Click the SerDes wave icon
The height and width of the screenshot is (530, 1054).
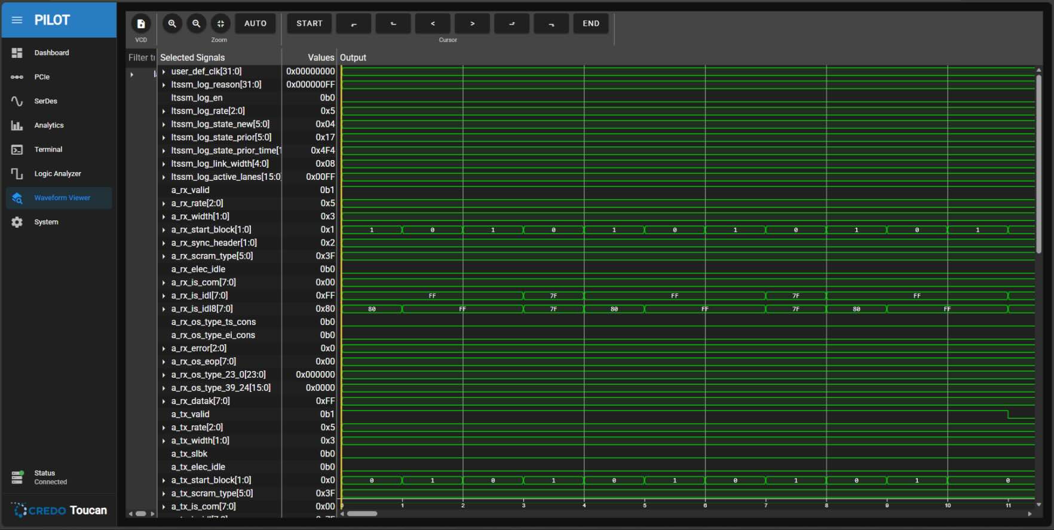(17, 102)
